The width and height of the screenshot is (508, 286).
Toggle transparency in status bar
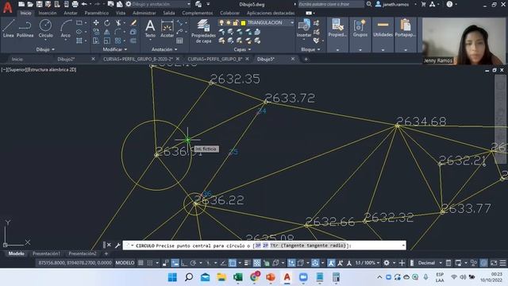coord(256,263)
